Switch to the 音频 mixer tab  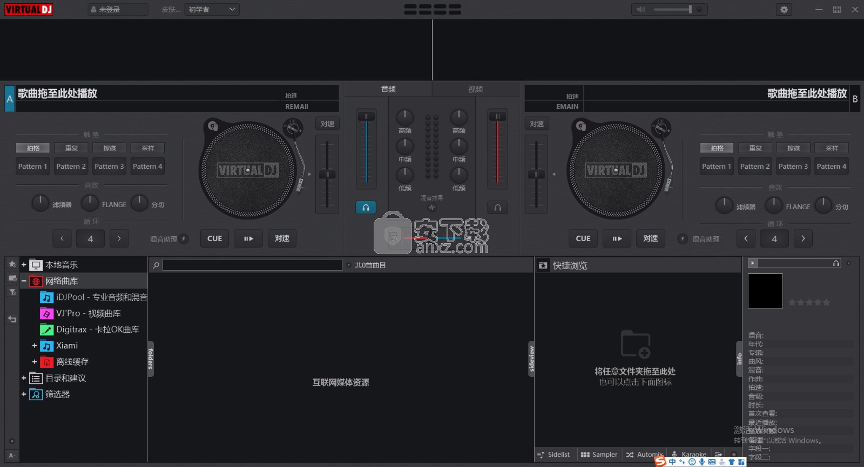[388, 89]
